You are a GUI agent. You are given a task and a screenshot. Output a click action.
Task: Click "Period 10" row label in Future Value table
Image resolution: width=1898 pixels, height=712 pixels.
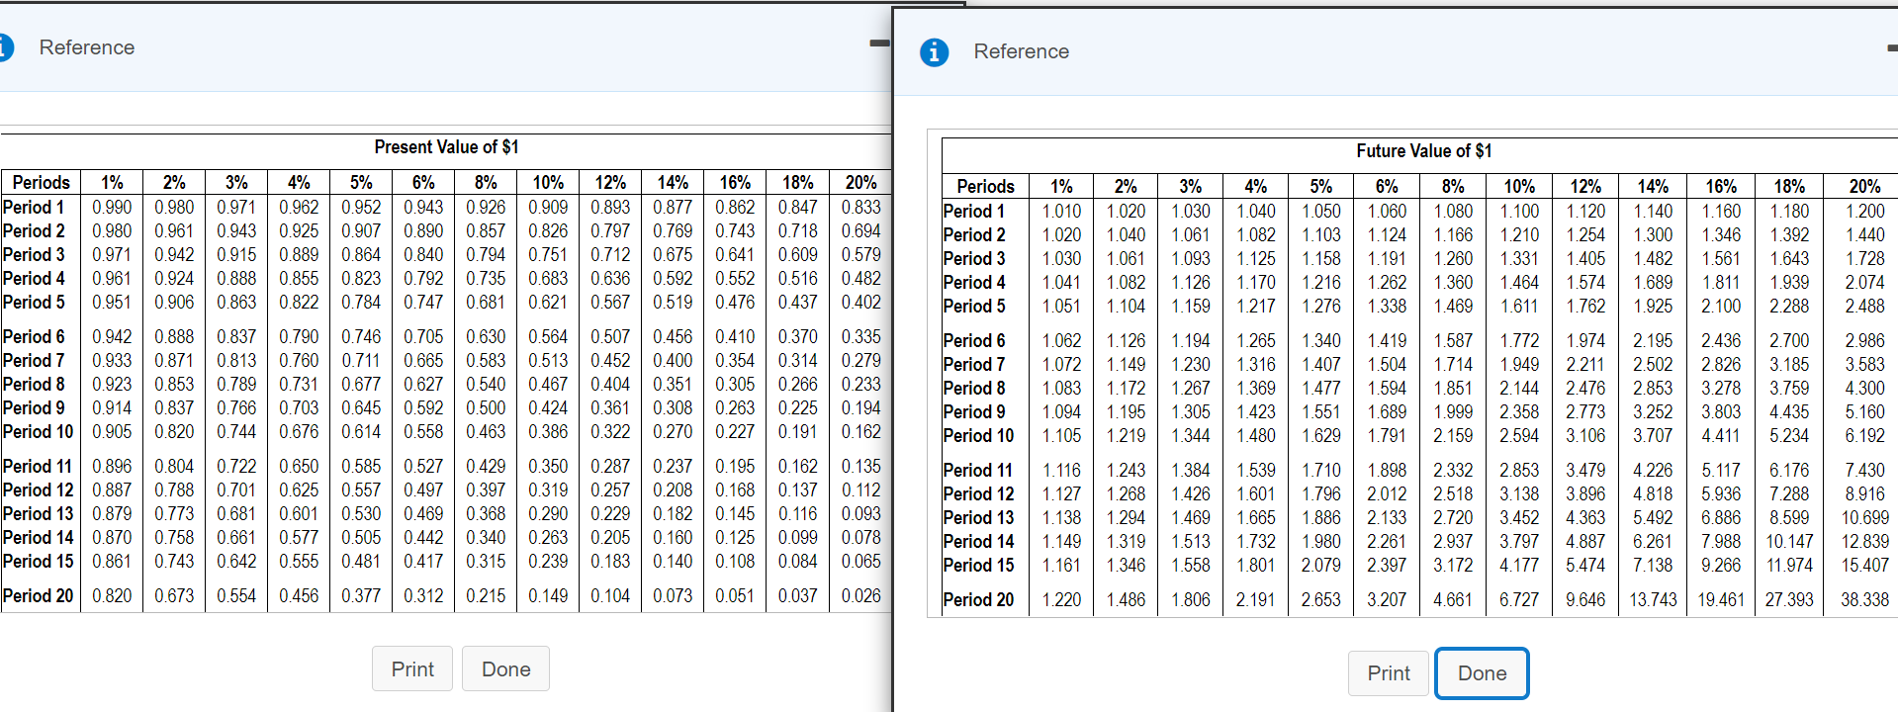click(978, 435)
